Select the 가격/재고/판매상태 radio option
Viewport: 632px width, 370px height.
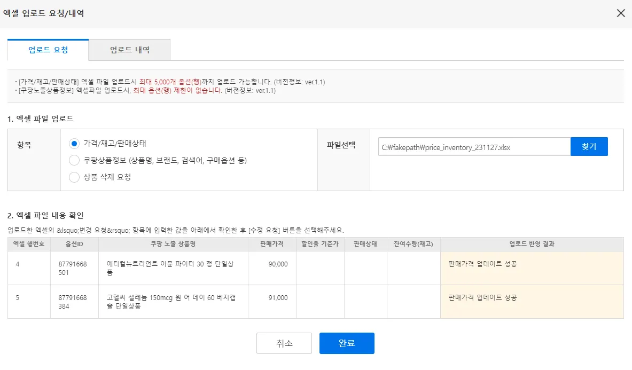click(75, 144)
